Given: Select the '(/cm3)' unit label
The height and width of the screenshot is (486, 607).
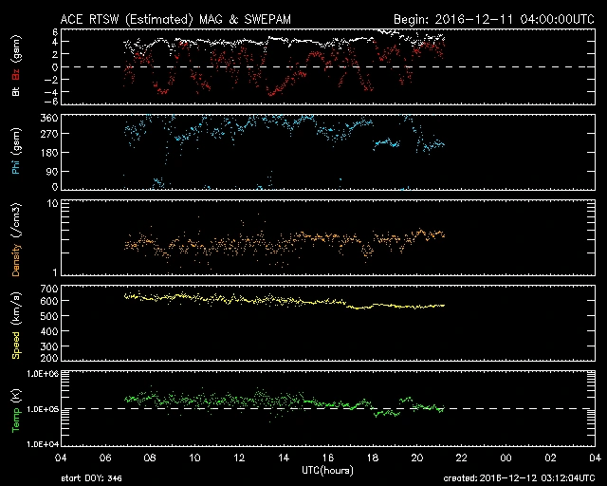Looking at the screenshot, I should pos(16,220).
